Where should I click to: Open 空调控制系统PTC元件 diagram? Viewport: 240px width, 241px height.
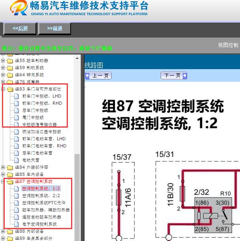coord(44,203)
